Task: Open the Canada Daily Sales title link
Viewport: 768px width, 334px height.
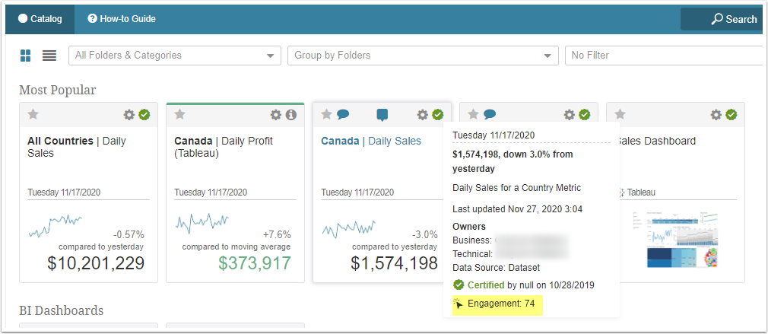Action: pyautogui.click(x=371, y=141)
